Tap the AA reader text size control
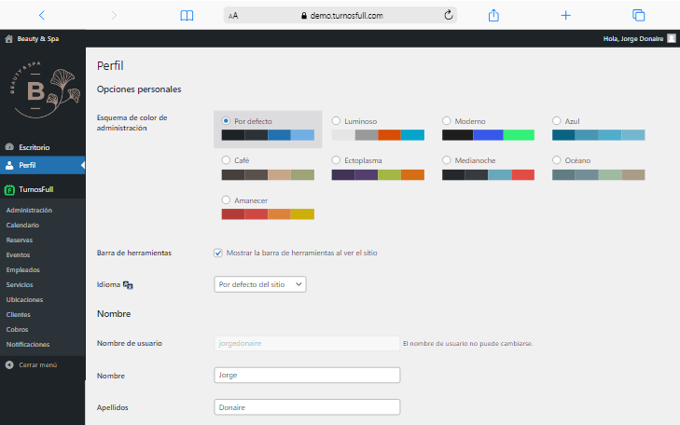 (x=233, y=16)
